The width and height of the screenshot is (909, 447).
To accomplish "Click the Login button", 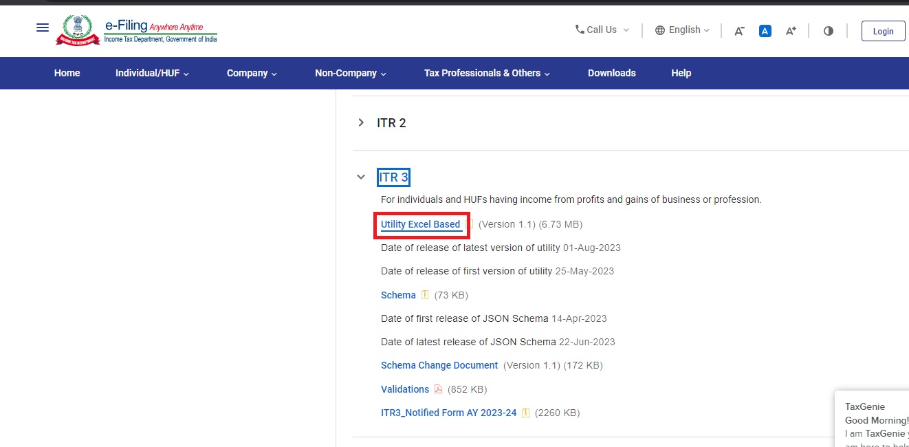I will (883, 31).
